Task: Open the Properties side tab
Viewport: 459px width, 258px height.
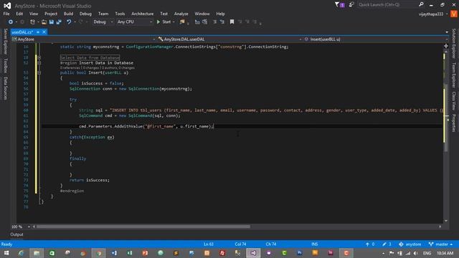Action: (454, 123)
